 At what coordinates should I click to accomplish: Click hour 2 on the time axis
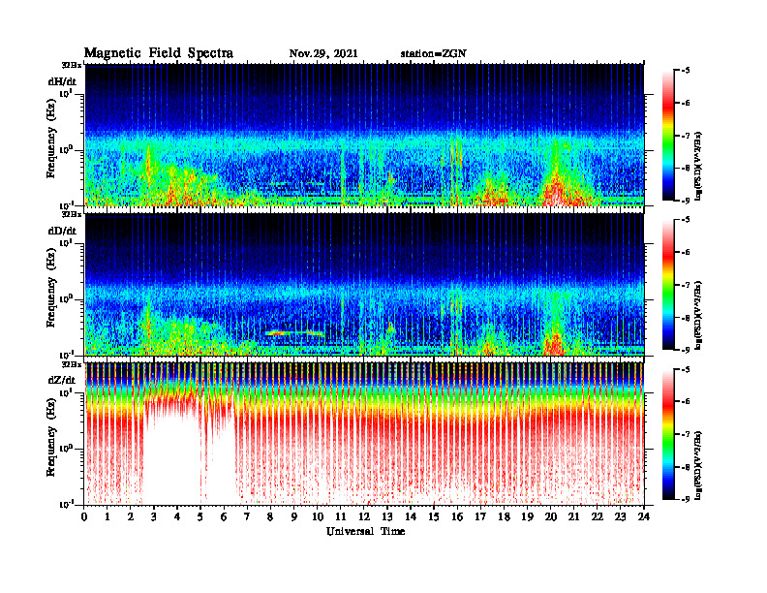pyautogui.click(x=131, y=517)
